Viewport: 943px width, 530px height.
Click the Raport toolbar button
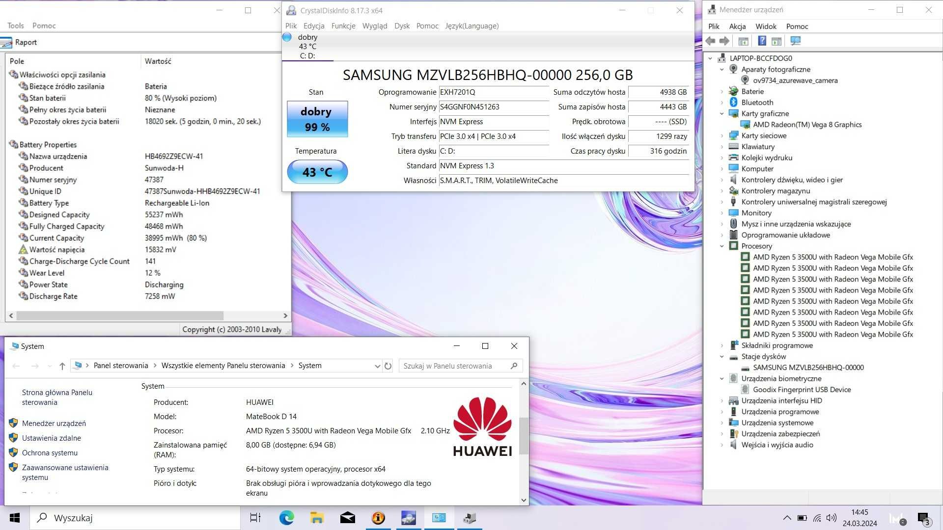click(x=20, y=42)
